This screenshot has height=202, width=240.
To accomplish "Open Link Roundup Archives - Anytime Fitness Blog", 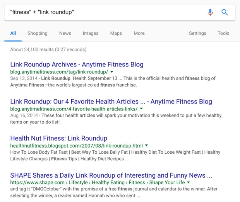I will tap(77, 65).
